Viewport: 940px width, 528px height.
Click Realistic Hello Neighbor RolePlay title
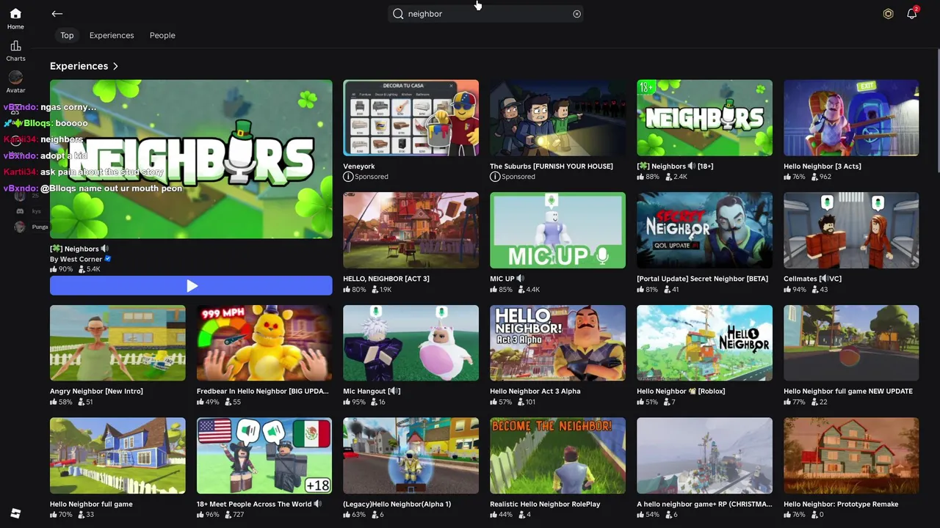tap(545, 505)
